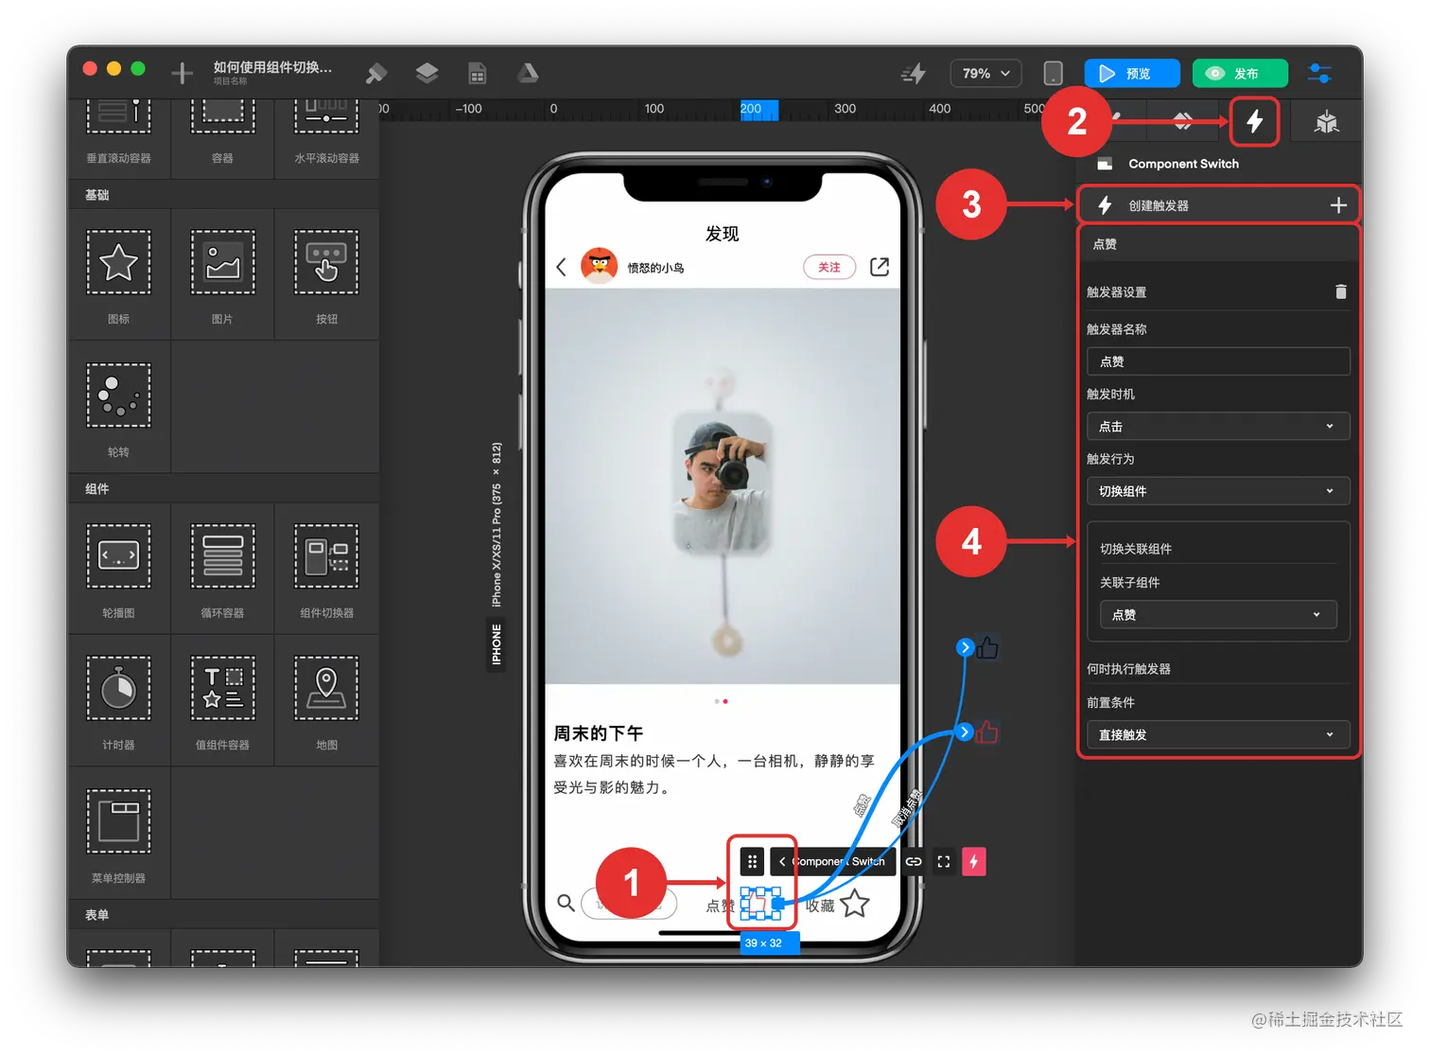
Task: Select the 循环容器 loop container component
Action: [x=222, y=569]
